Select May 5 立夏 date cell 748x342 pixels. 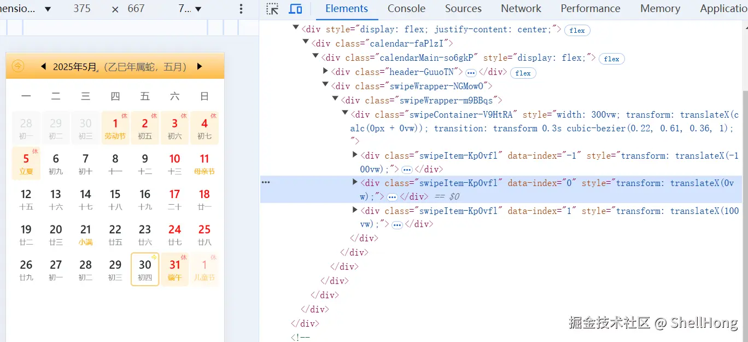[26, 163]
